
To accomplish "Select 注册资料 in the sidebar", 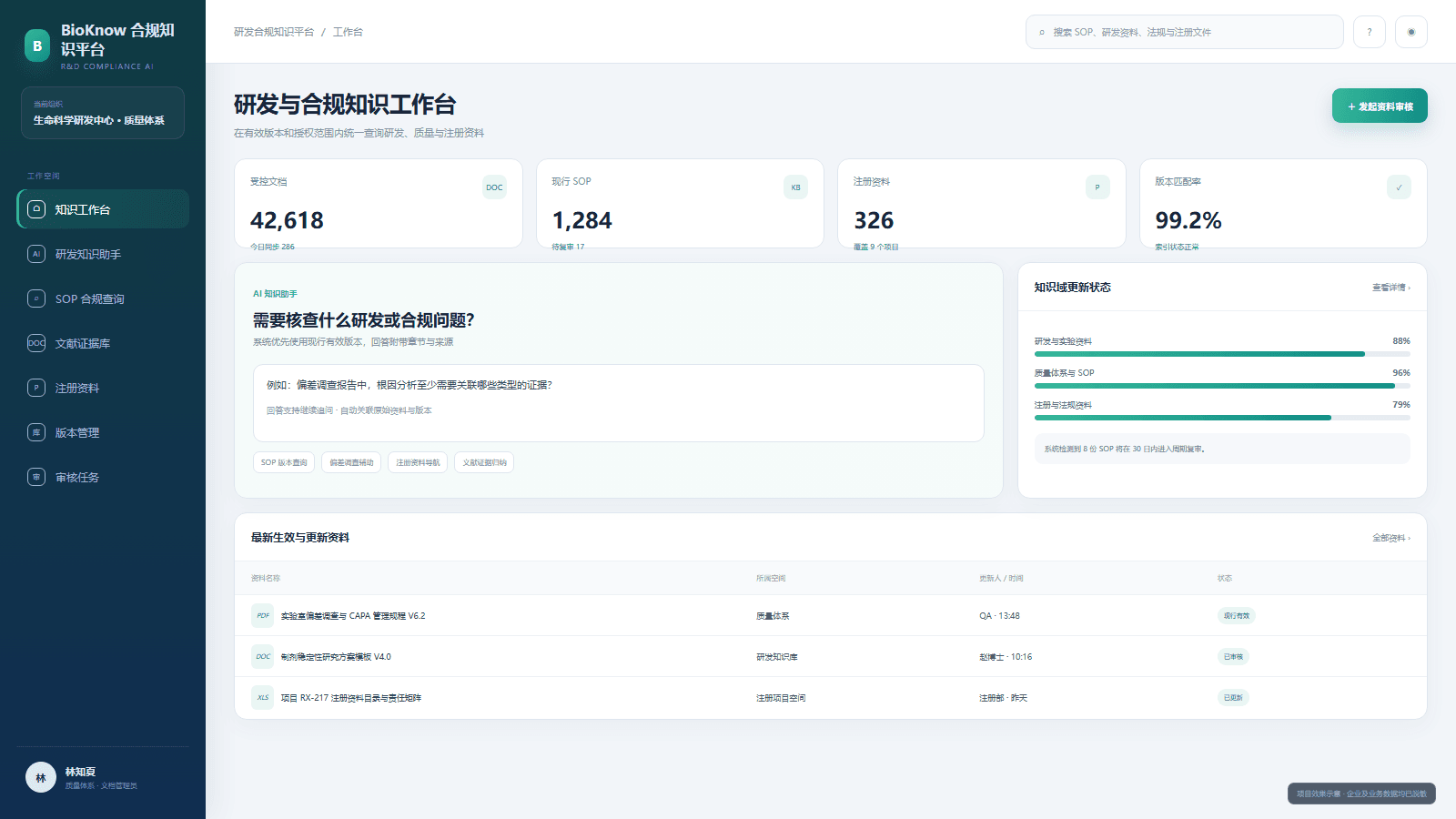I will 103,388.
